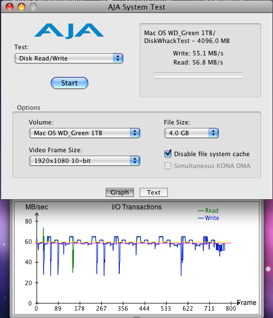The width and height of the screenshot is (273, 318).
Task: Click the File Size: label
Action: [x=177, y=122]
